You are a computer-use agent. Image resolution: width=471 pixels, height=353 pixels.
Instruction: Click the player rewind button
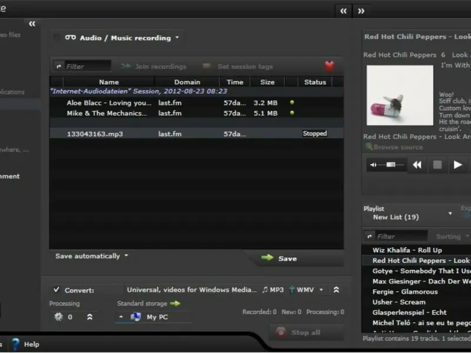click(417, 165)
